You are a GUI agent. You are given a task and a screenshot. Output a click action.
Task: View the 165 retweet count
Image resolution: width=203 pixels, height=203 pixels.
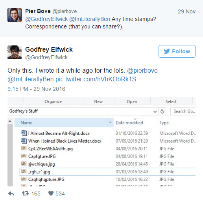coord(36,194)
